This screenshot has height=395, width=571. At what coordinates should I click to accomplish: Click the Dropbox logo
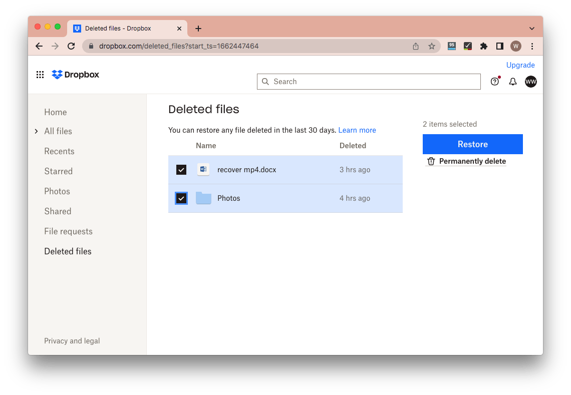(75, 74)
